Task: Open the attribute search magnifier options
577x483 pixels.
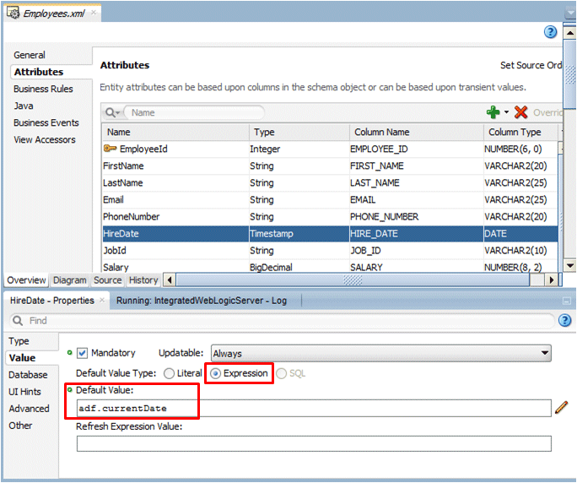Action: click(112, 112)
